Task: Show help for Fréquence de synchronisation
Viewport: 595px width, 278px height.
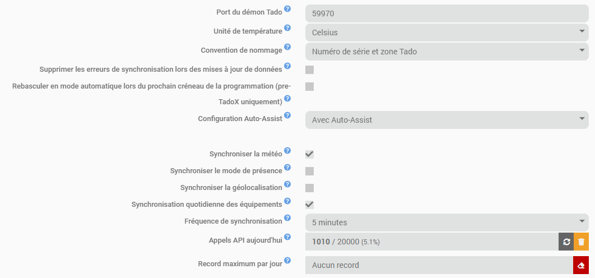Action: 287,218
